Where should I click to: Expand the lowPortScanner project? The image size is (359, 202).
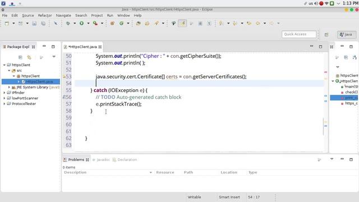4,98
